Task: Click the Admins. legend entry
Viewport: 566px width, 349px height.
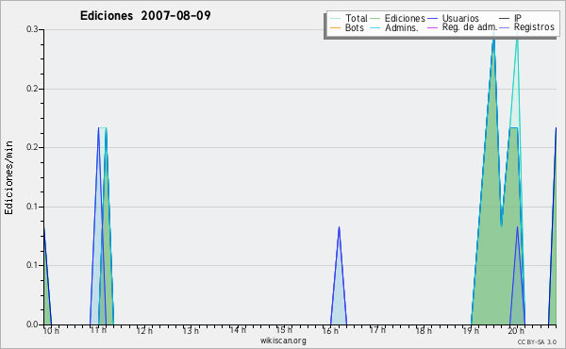Action: (394, 27)
